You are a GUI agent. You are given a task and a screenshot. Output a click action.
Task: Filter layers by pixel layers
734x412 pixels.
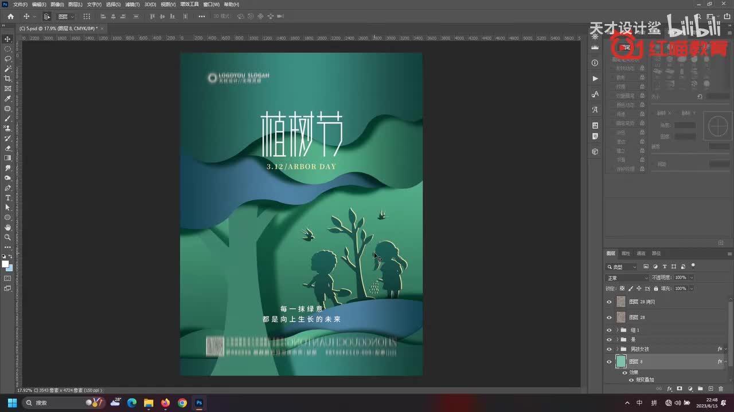pyautogui.click(x=646, y=267)
